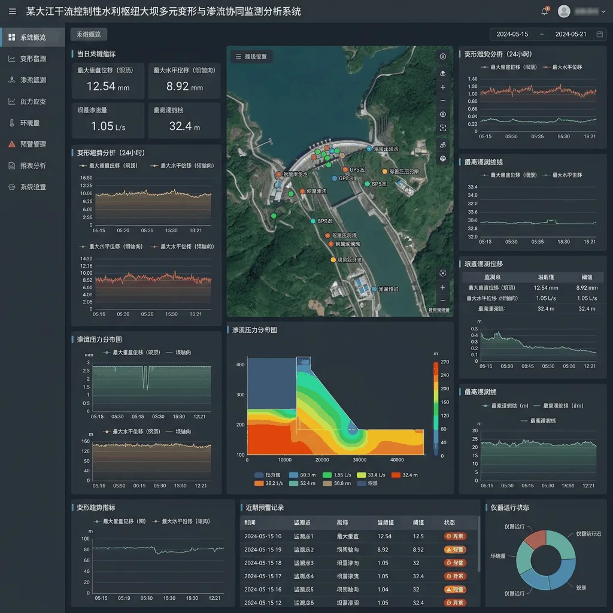Open 应力应变 stress-strain sidebar item
The height and width of the screenshot is (613, 613).
click(33, 102)
